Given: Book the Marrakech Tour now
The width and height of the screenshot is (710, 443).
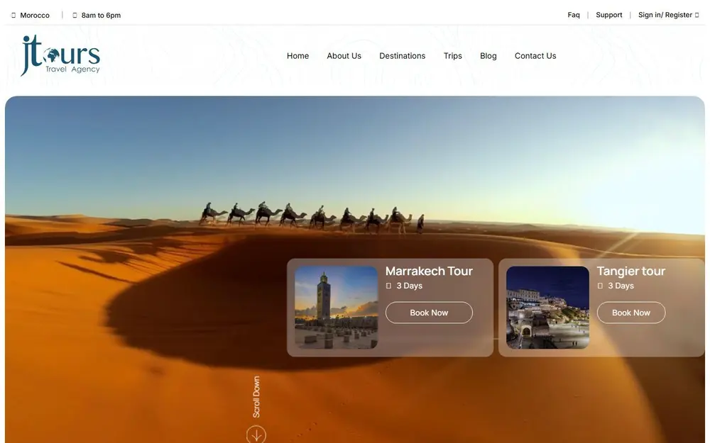Looking at the screenshot, I should tap(429, 313).
